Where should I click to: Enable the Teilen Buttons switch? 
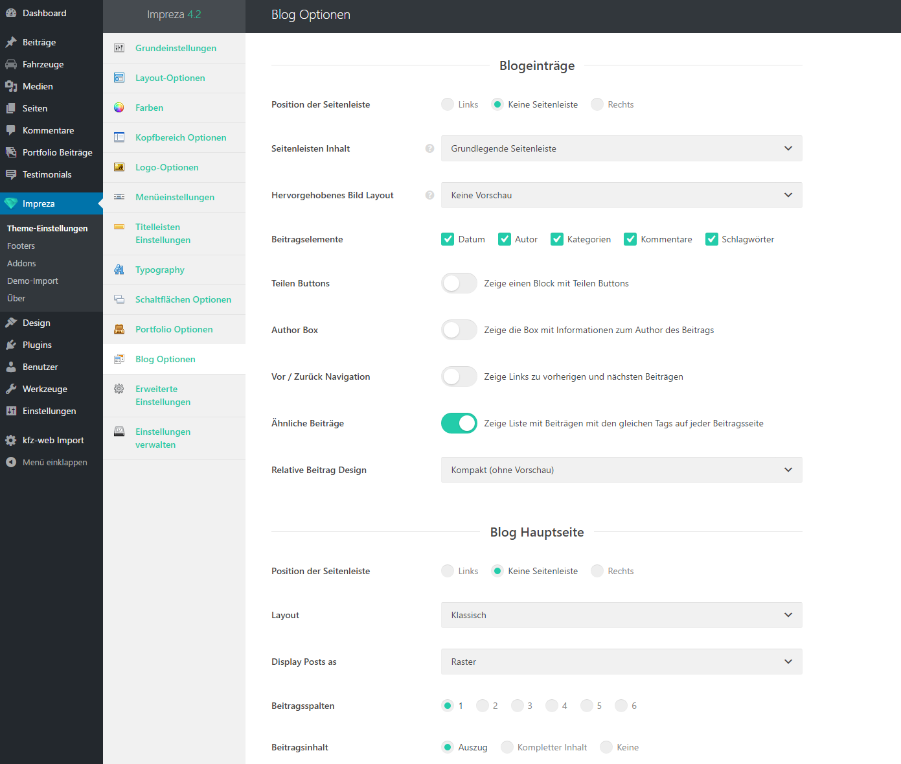tap(459, 283)
